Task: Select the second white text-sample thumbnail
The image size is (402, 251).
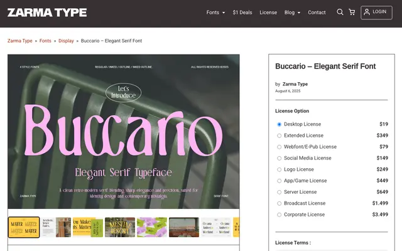Action: pyautogui.click(x=56, y=227)
